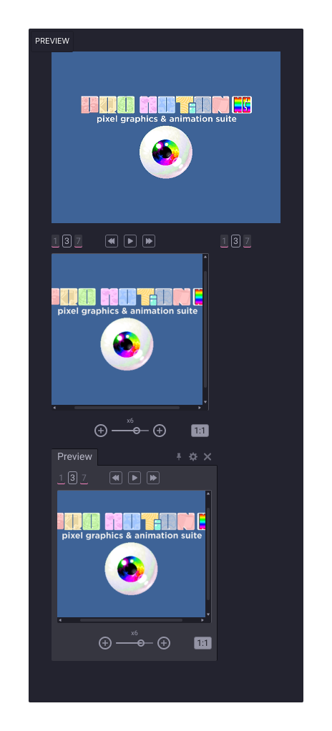332x731 pixels.
Task: Click the 1:1 button under the middle preview
Action: pyautogui.click(x=200, y=431)
